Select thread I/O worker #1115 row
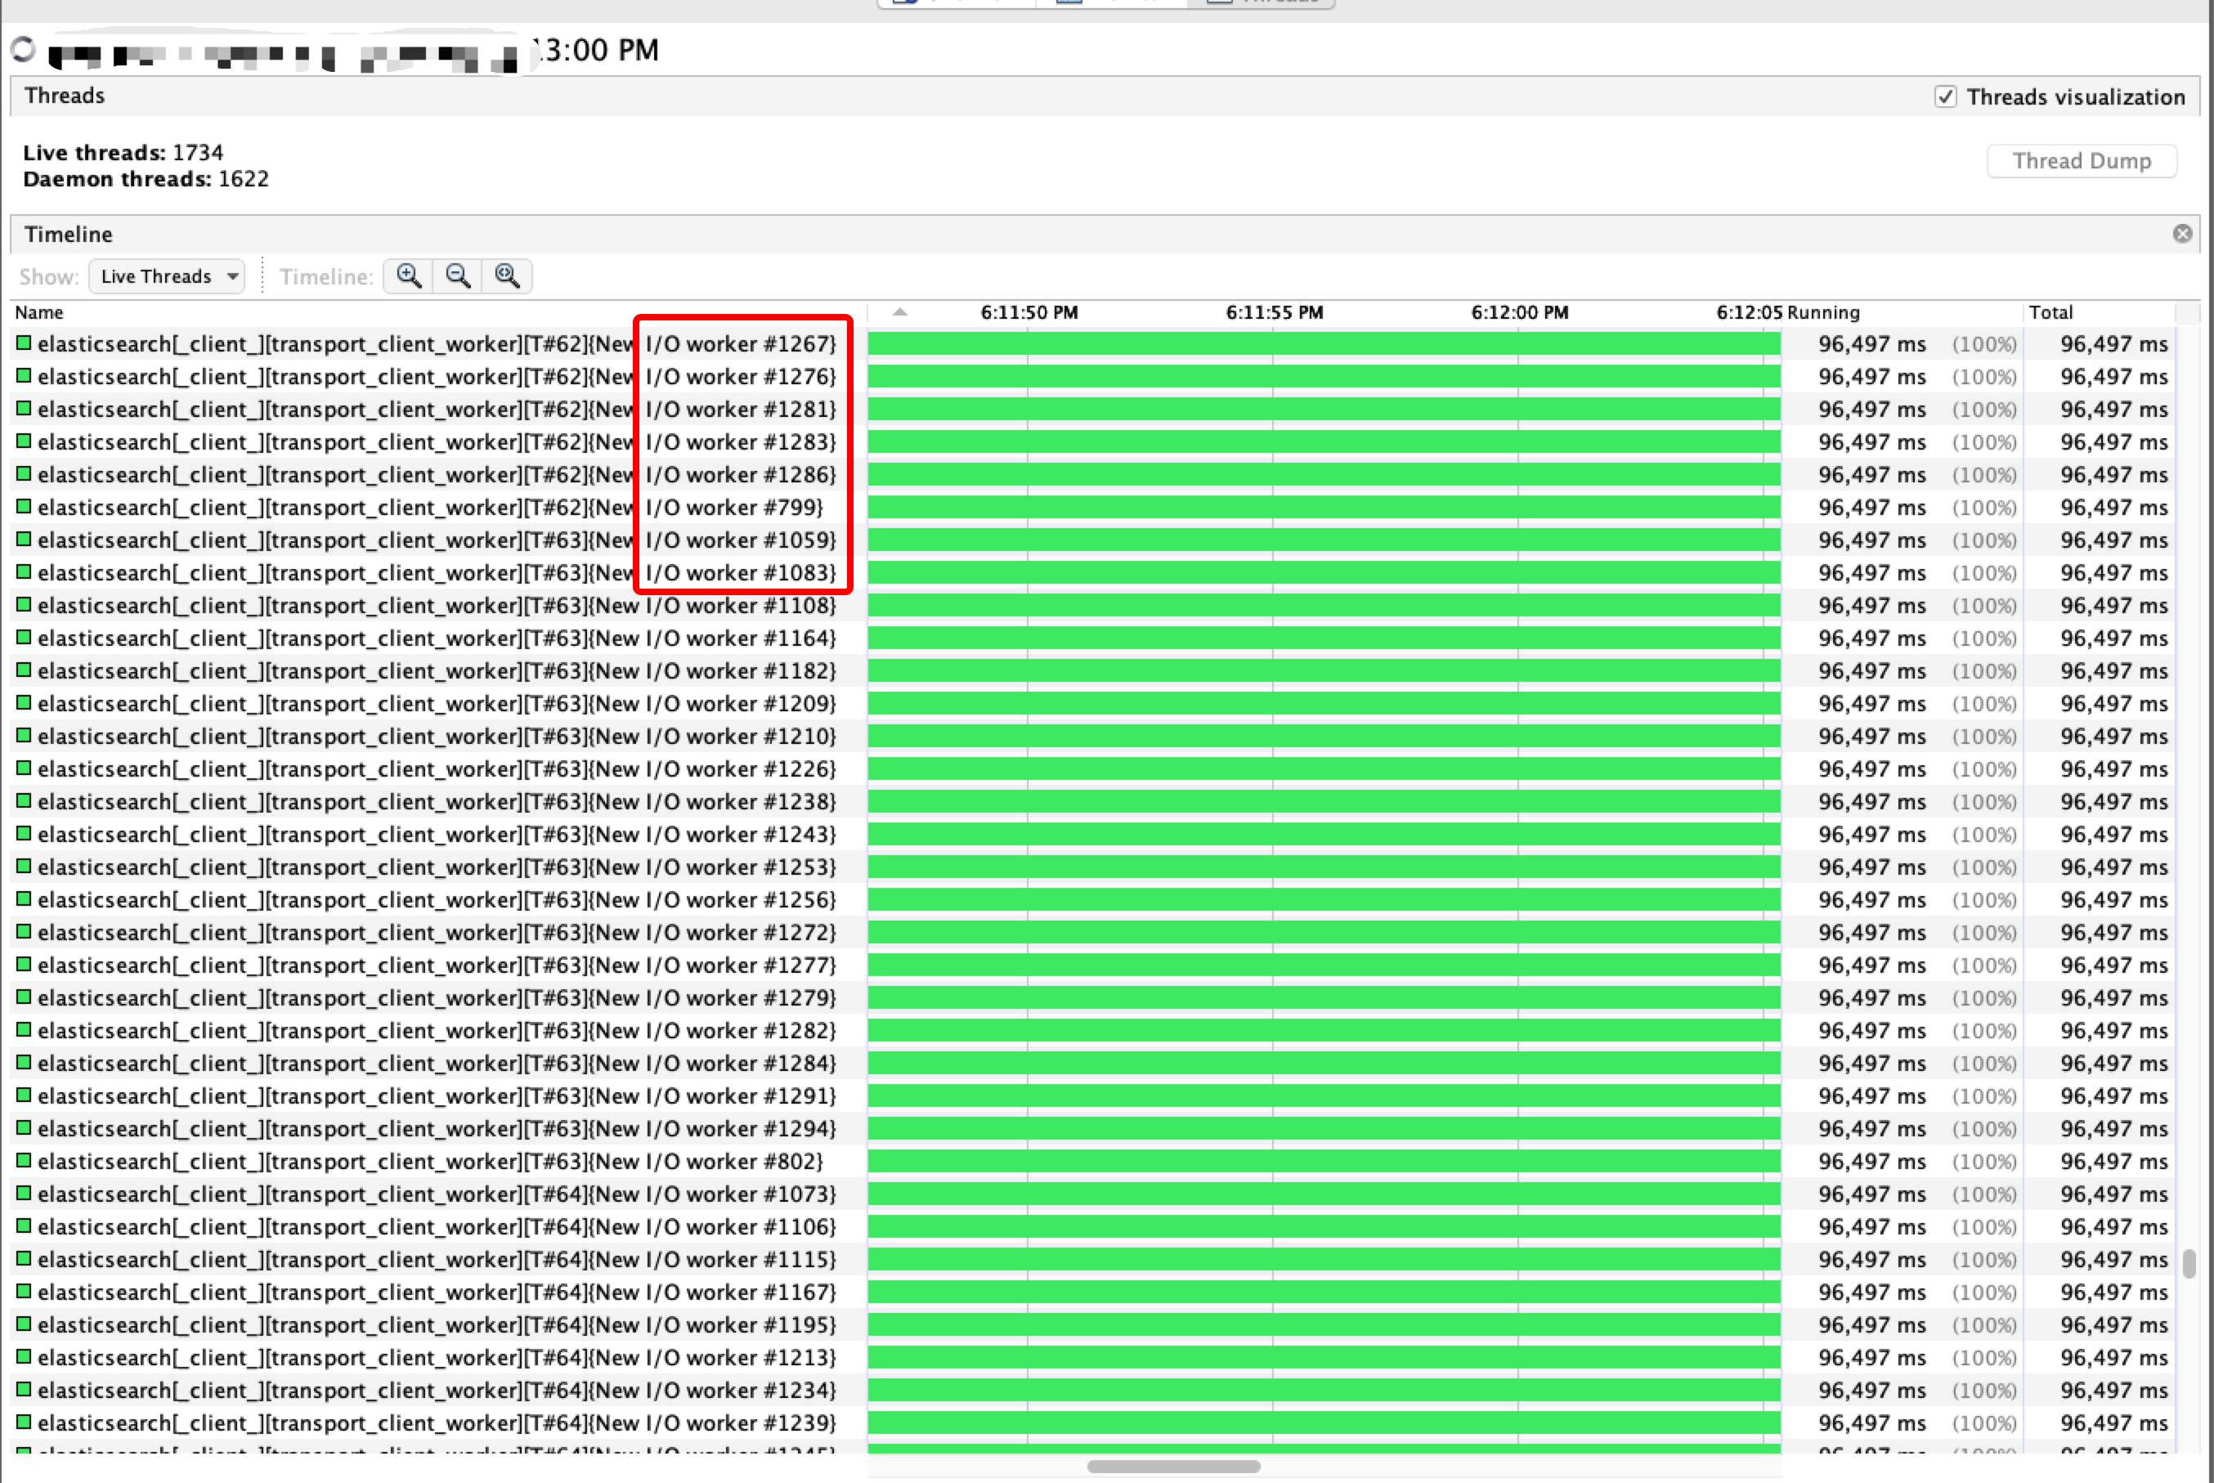The image size is (2214, 1483). [x=1093, y=1260]
